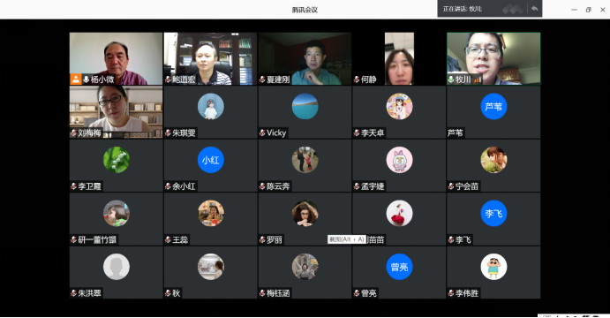Click muted mic icon beside 夏建刚
Screen dimensions: 610x318
[262, 79]
